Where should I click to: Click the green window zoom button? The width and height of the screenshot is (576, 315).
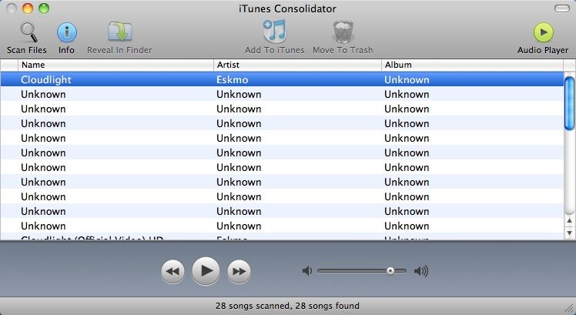[x=44, y=8]
